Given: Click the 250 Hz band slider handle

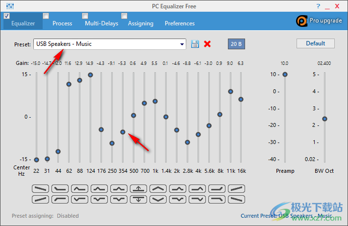Looking at the screenshot, I should pyautogui.click(x=112, y=143).
